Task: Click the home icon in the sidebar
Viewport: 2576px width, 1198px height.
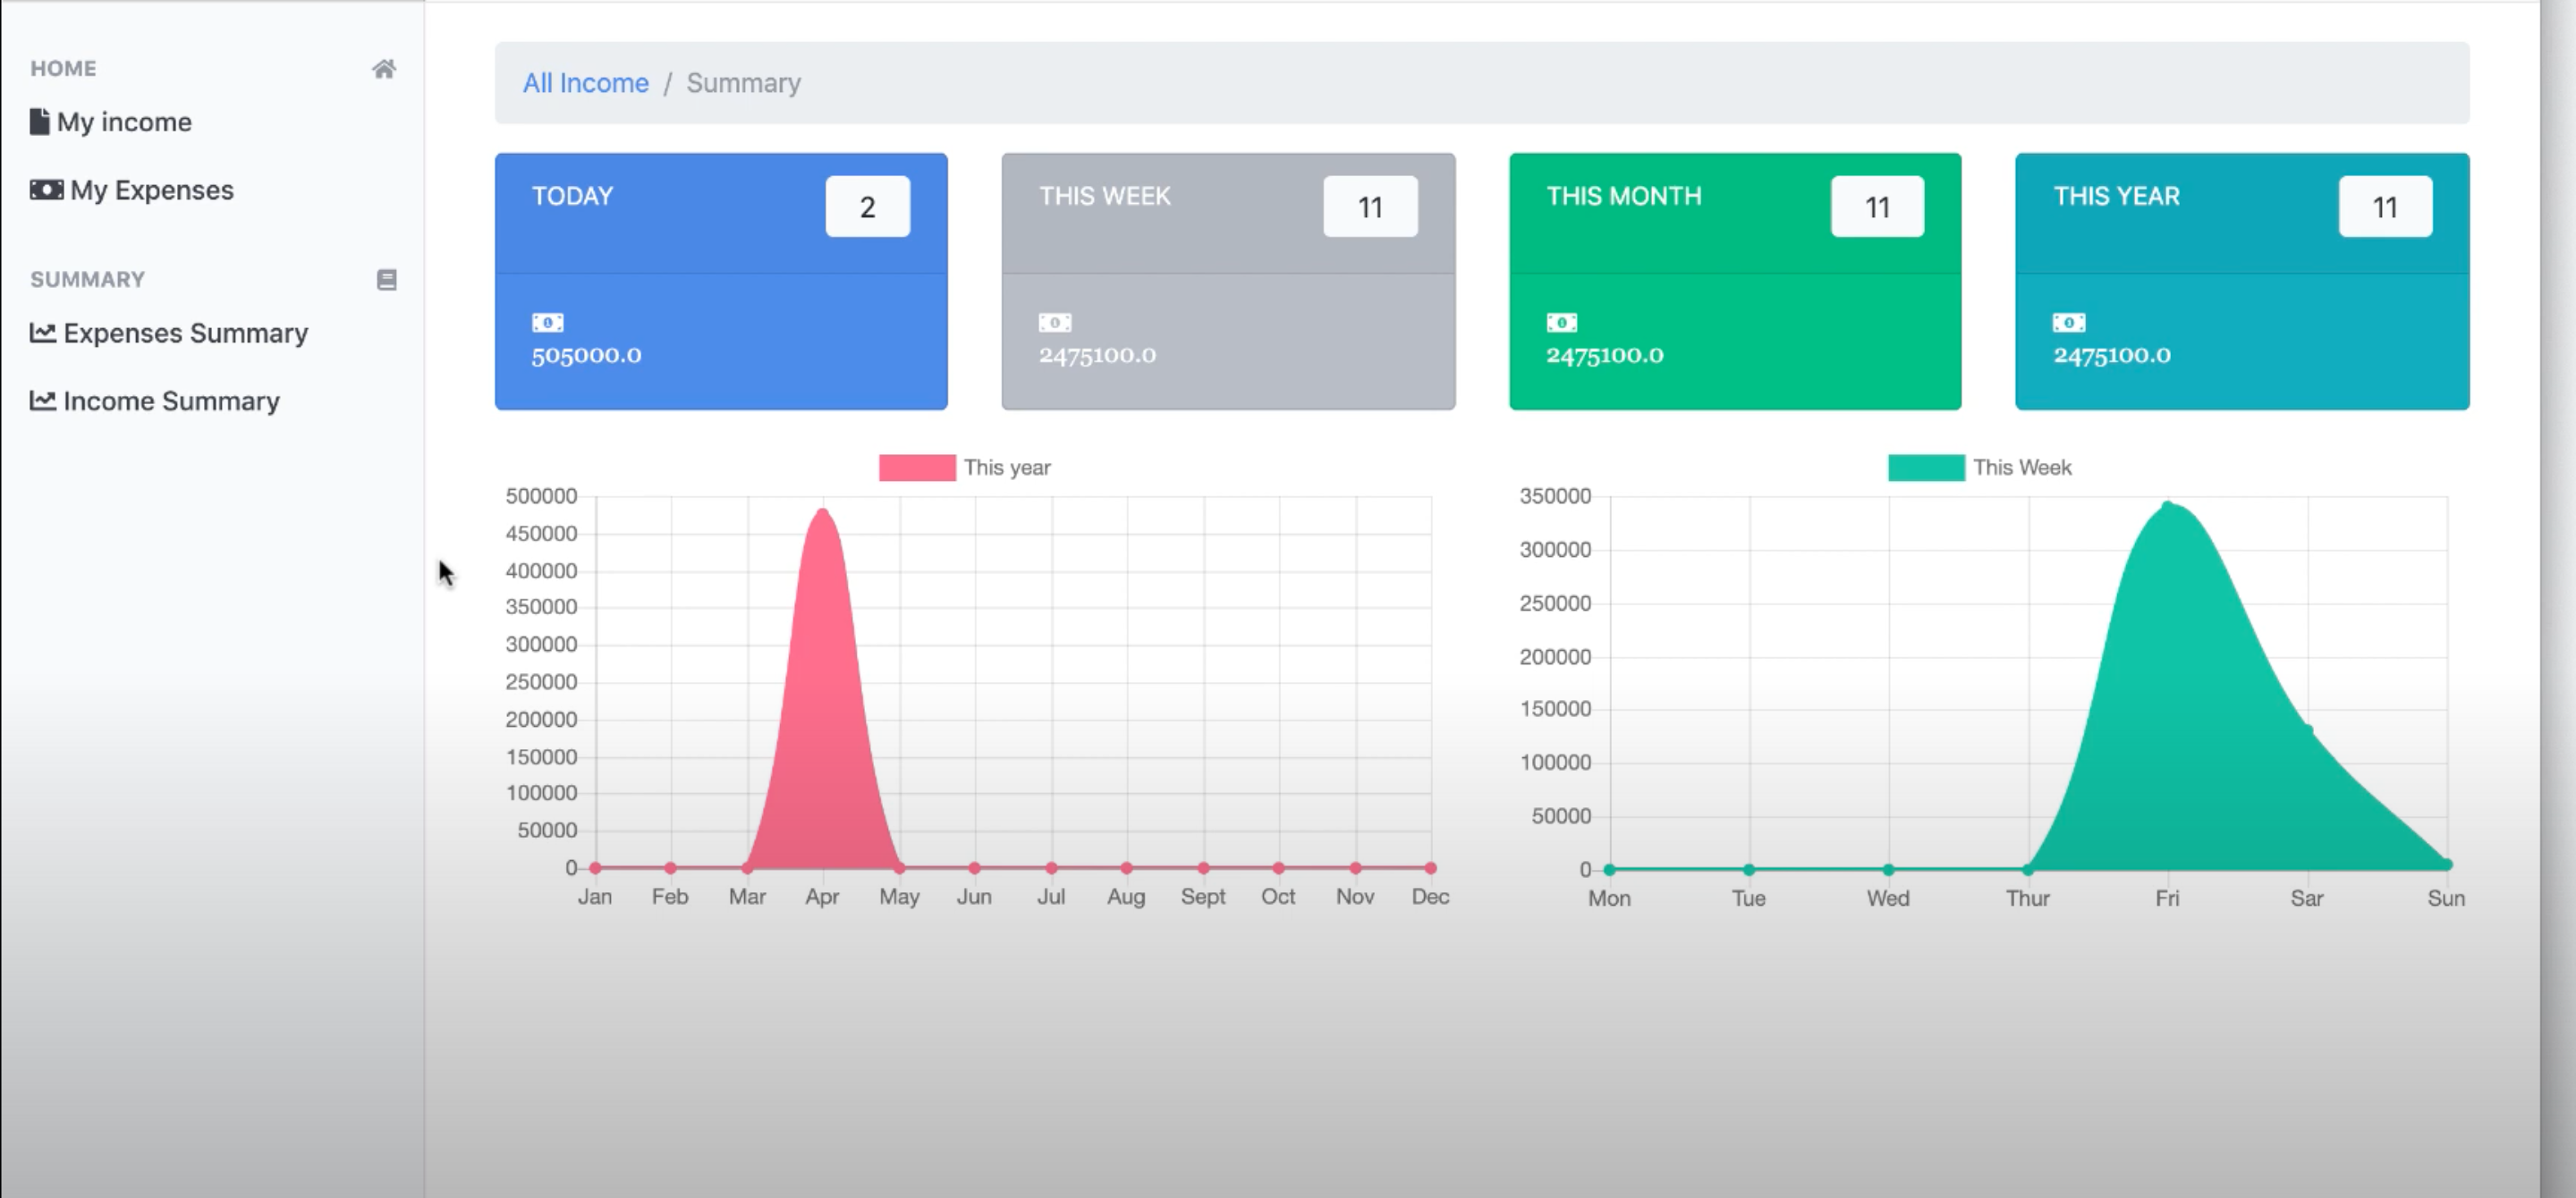Action: [385, 68]
